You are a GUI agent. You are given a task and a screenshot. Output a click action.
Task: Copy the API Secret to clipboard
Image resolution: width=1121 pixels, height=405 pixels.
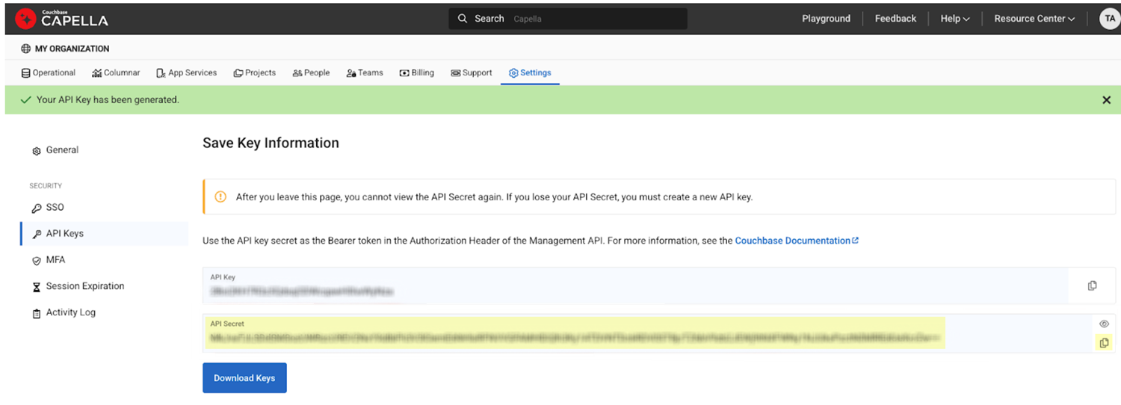pyautogui.click(x=1103, y=343)
